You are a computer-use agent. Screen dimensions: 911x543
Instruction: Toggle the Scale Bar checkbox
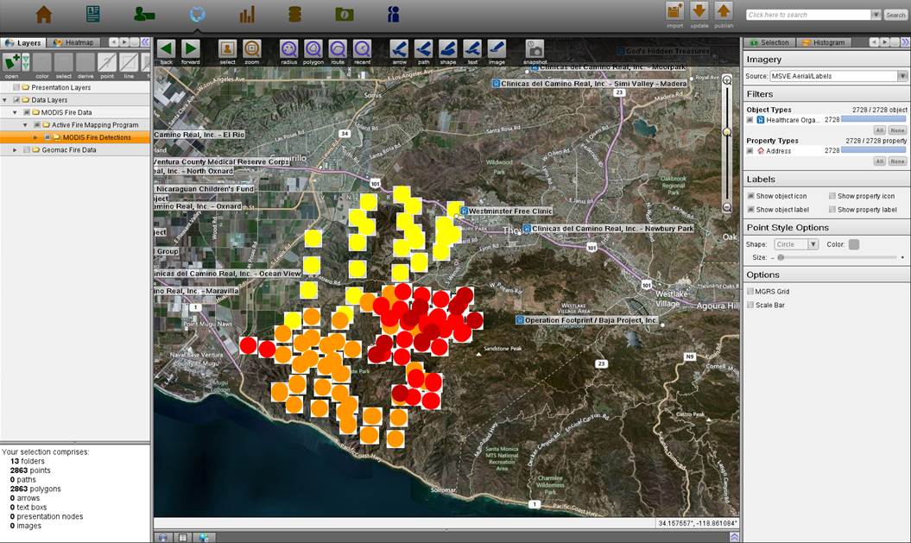click(750, 305)
